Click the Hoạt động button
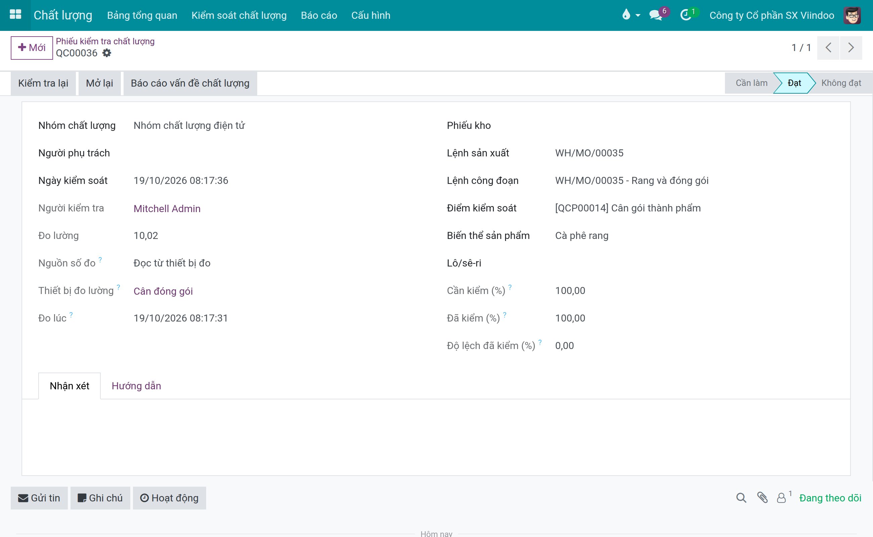This screenshot has width=873, height=537. (170, 498)
